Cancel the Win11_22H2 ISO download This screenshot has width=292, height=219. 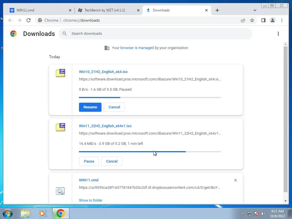[112, 161]
